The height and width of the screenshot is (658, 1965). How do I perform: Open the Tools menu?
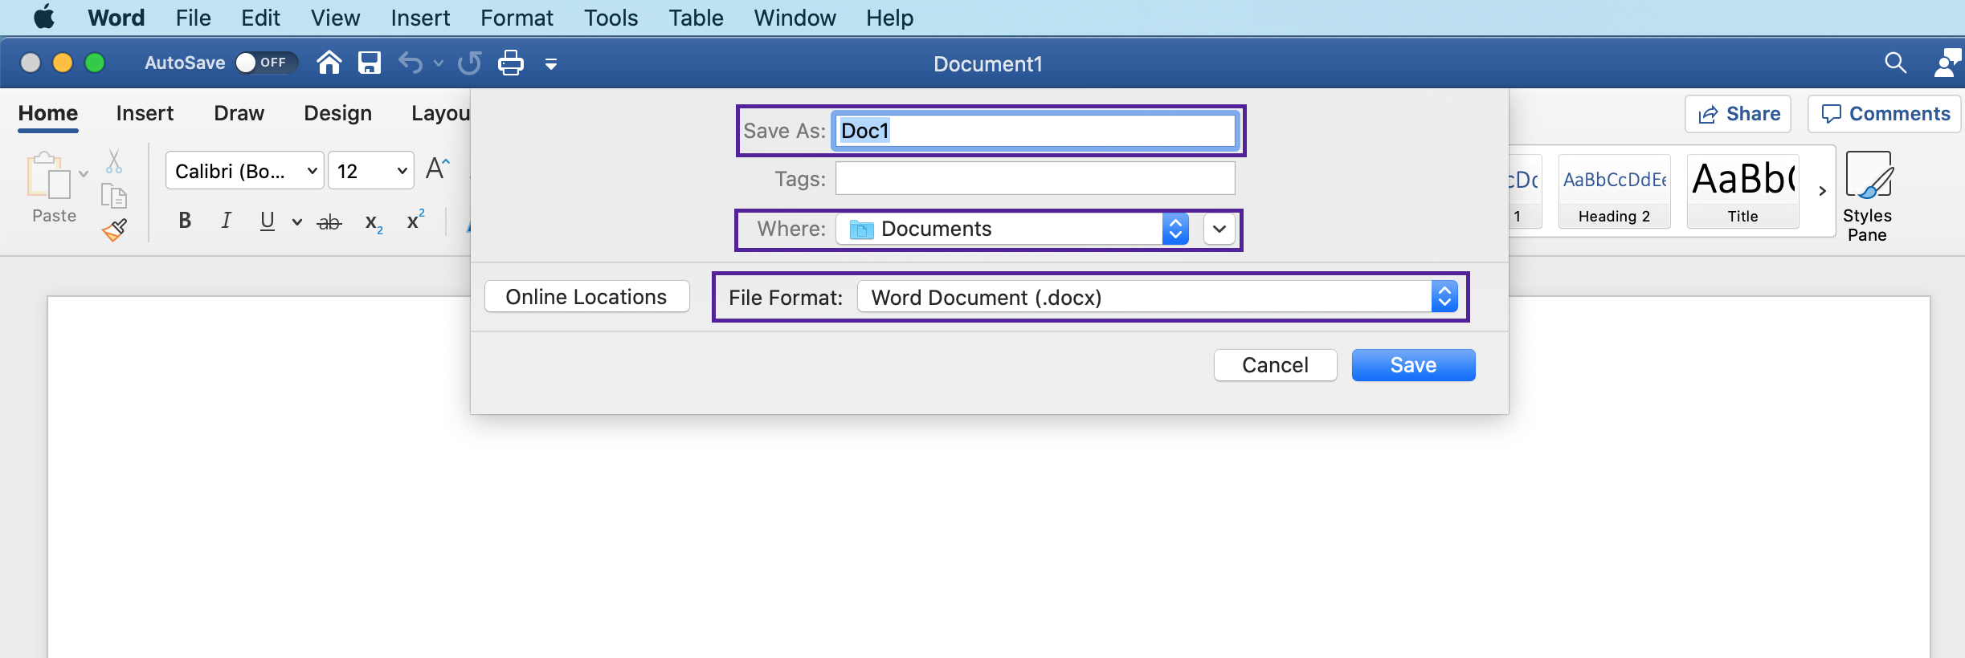611,18
